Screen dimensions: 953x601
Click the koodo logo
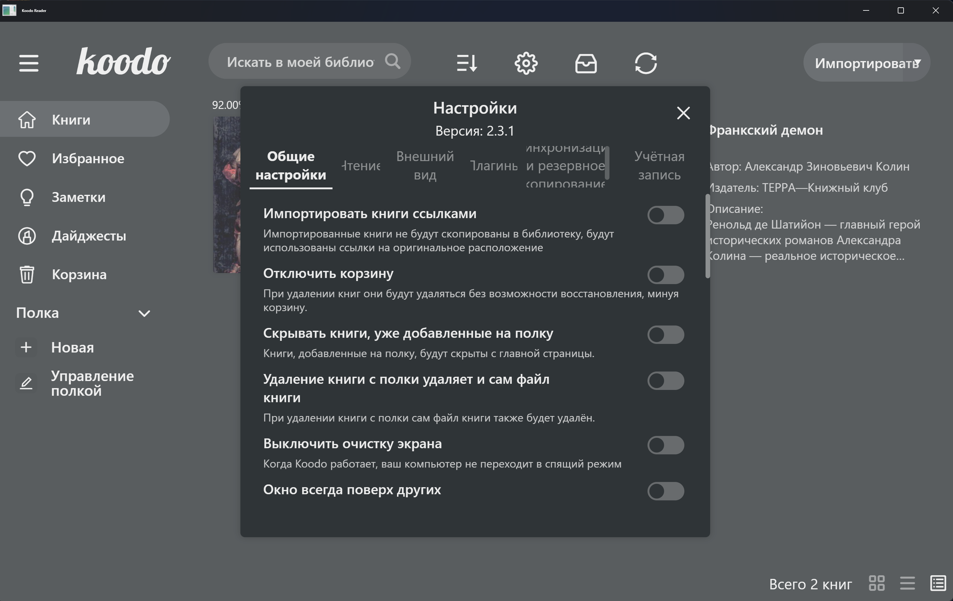[123, 61]
